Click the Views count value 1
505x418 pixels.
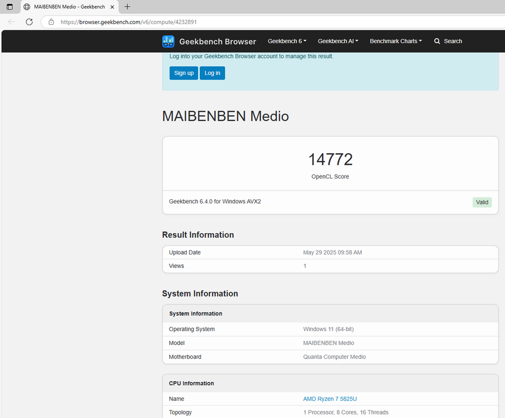tap(305, 266)
